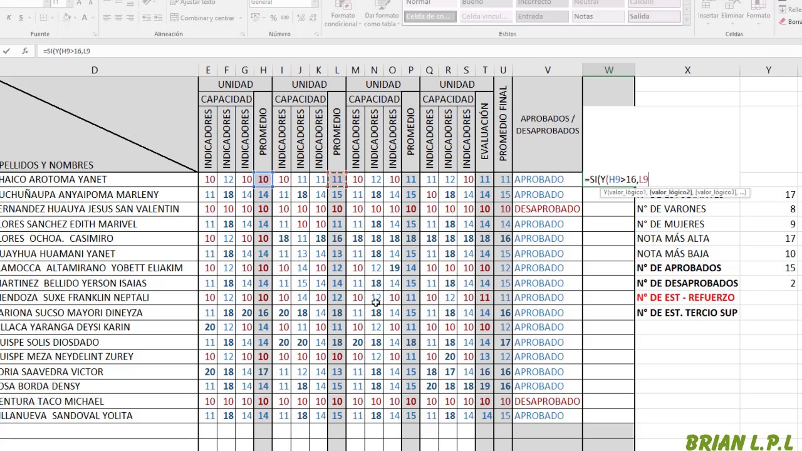Image resolution: width=802 pixels, height=451 pixels.
Task: Center text horizontally
Action: tap(118, 18)
